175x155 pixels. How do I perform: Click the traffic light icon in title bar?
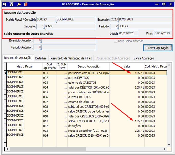click(x=11, y=4)
